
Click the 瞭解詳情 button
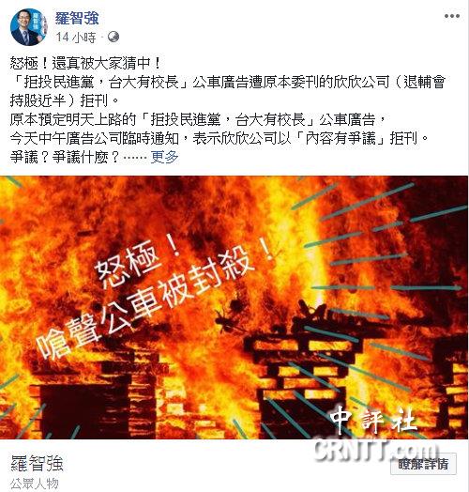pos(423,464)
